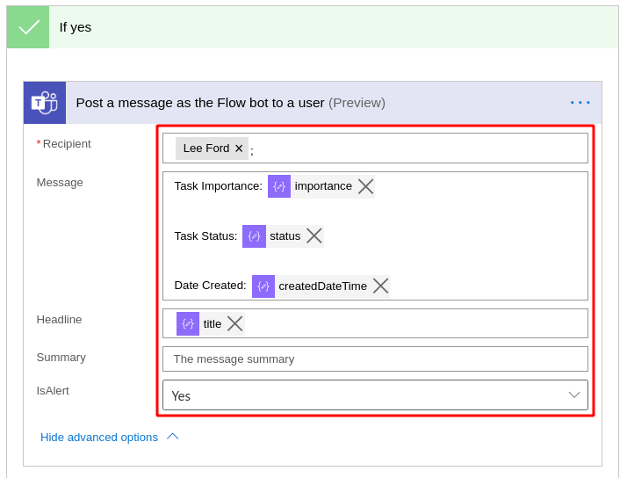Viewport: 627px width, 478px height.
Task: Open the three-dot action menu
Action: (x=580, y=103)
